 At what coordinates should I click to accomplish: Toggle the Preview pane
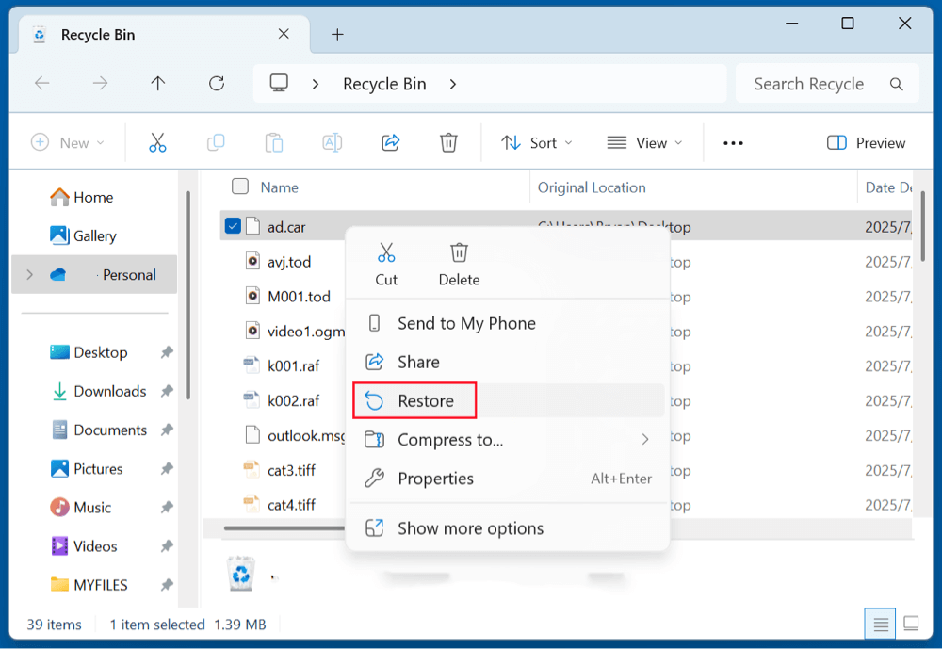tap(866, 142)
